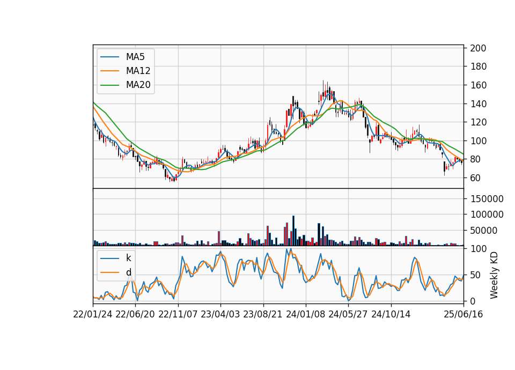Click the MA12 legend label
The image size is (515, 370).
138,71
